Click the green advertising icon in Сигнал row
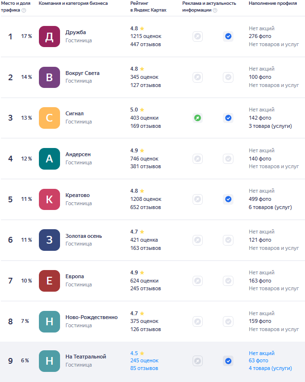 pyautogui.click(x=197, y=118)
